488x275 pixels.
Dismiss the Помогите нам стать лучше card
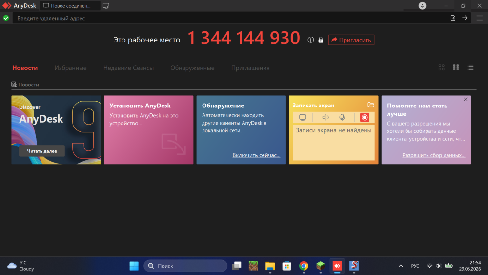466,99
